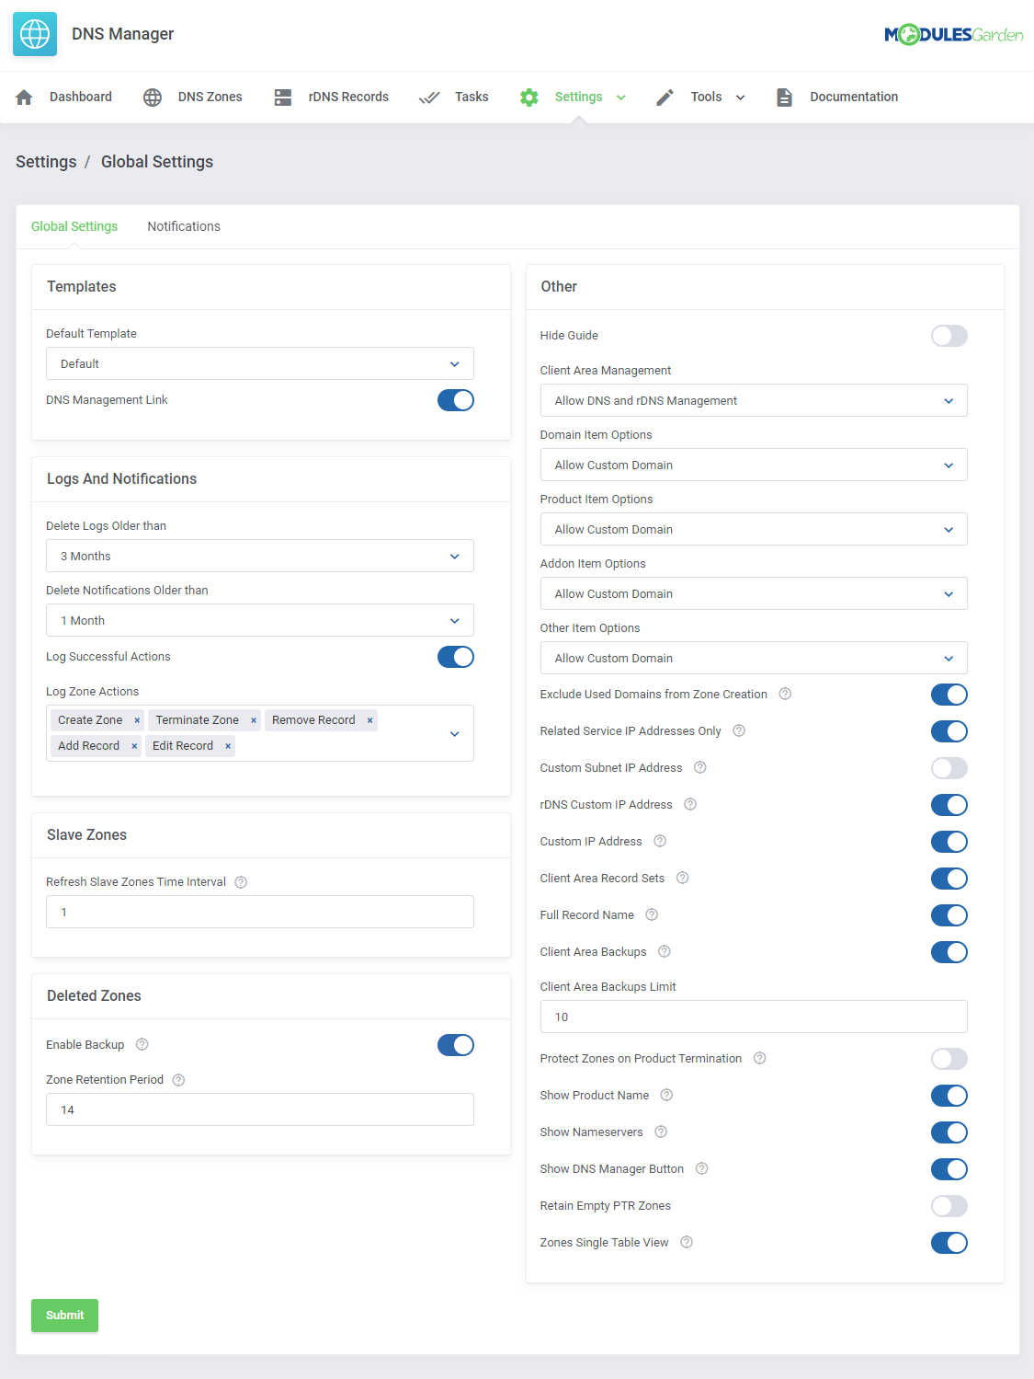Remove the Create Zone tag
The image size is (1034, 1379).
[137, 720]
